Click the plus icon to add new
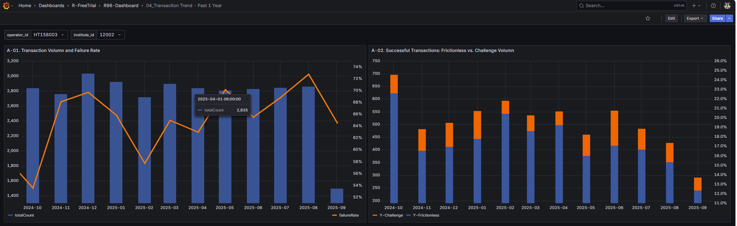Screen dimensions: 737x226 [694, 6]
